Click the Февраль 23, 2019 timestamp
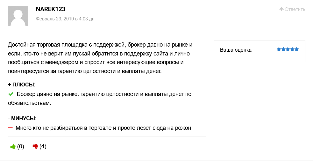 tap(65, 19)
